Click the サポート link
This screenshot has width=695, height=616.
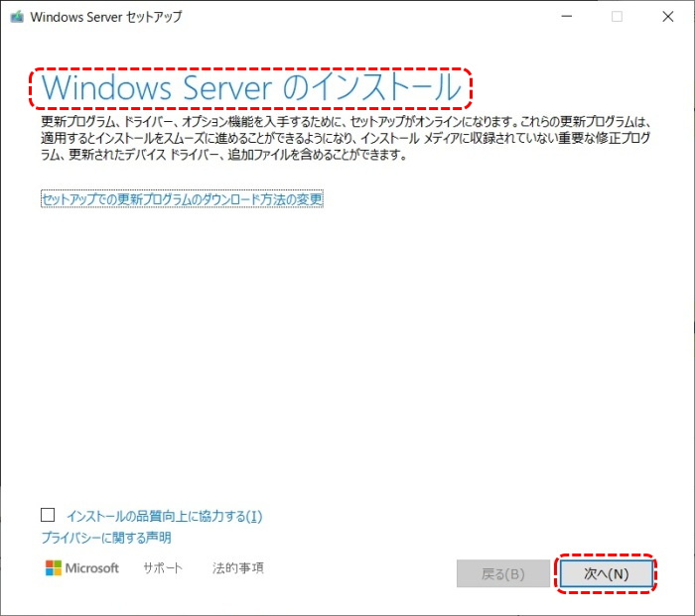point(163,567)
